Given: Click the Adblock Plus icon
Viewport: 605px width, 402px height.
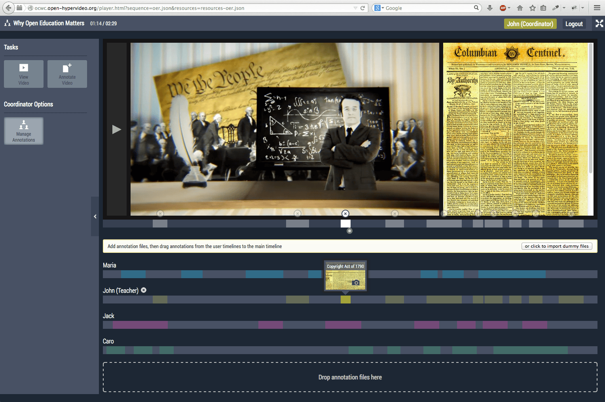Looking at the screenshot, I should (503, 8).
